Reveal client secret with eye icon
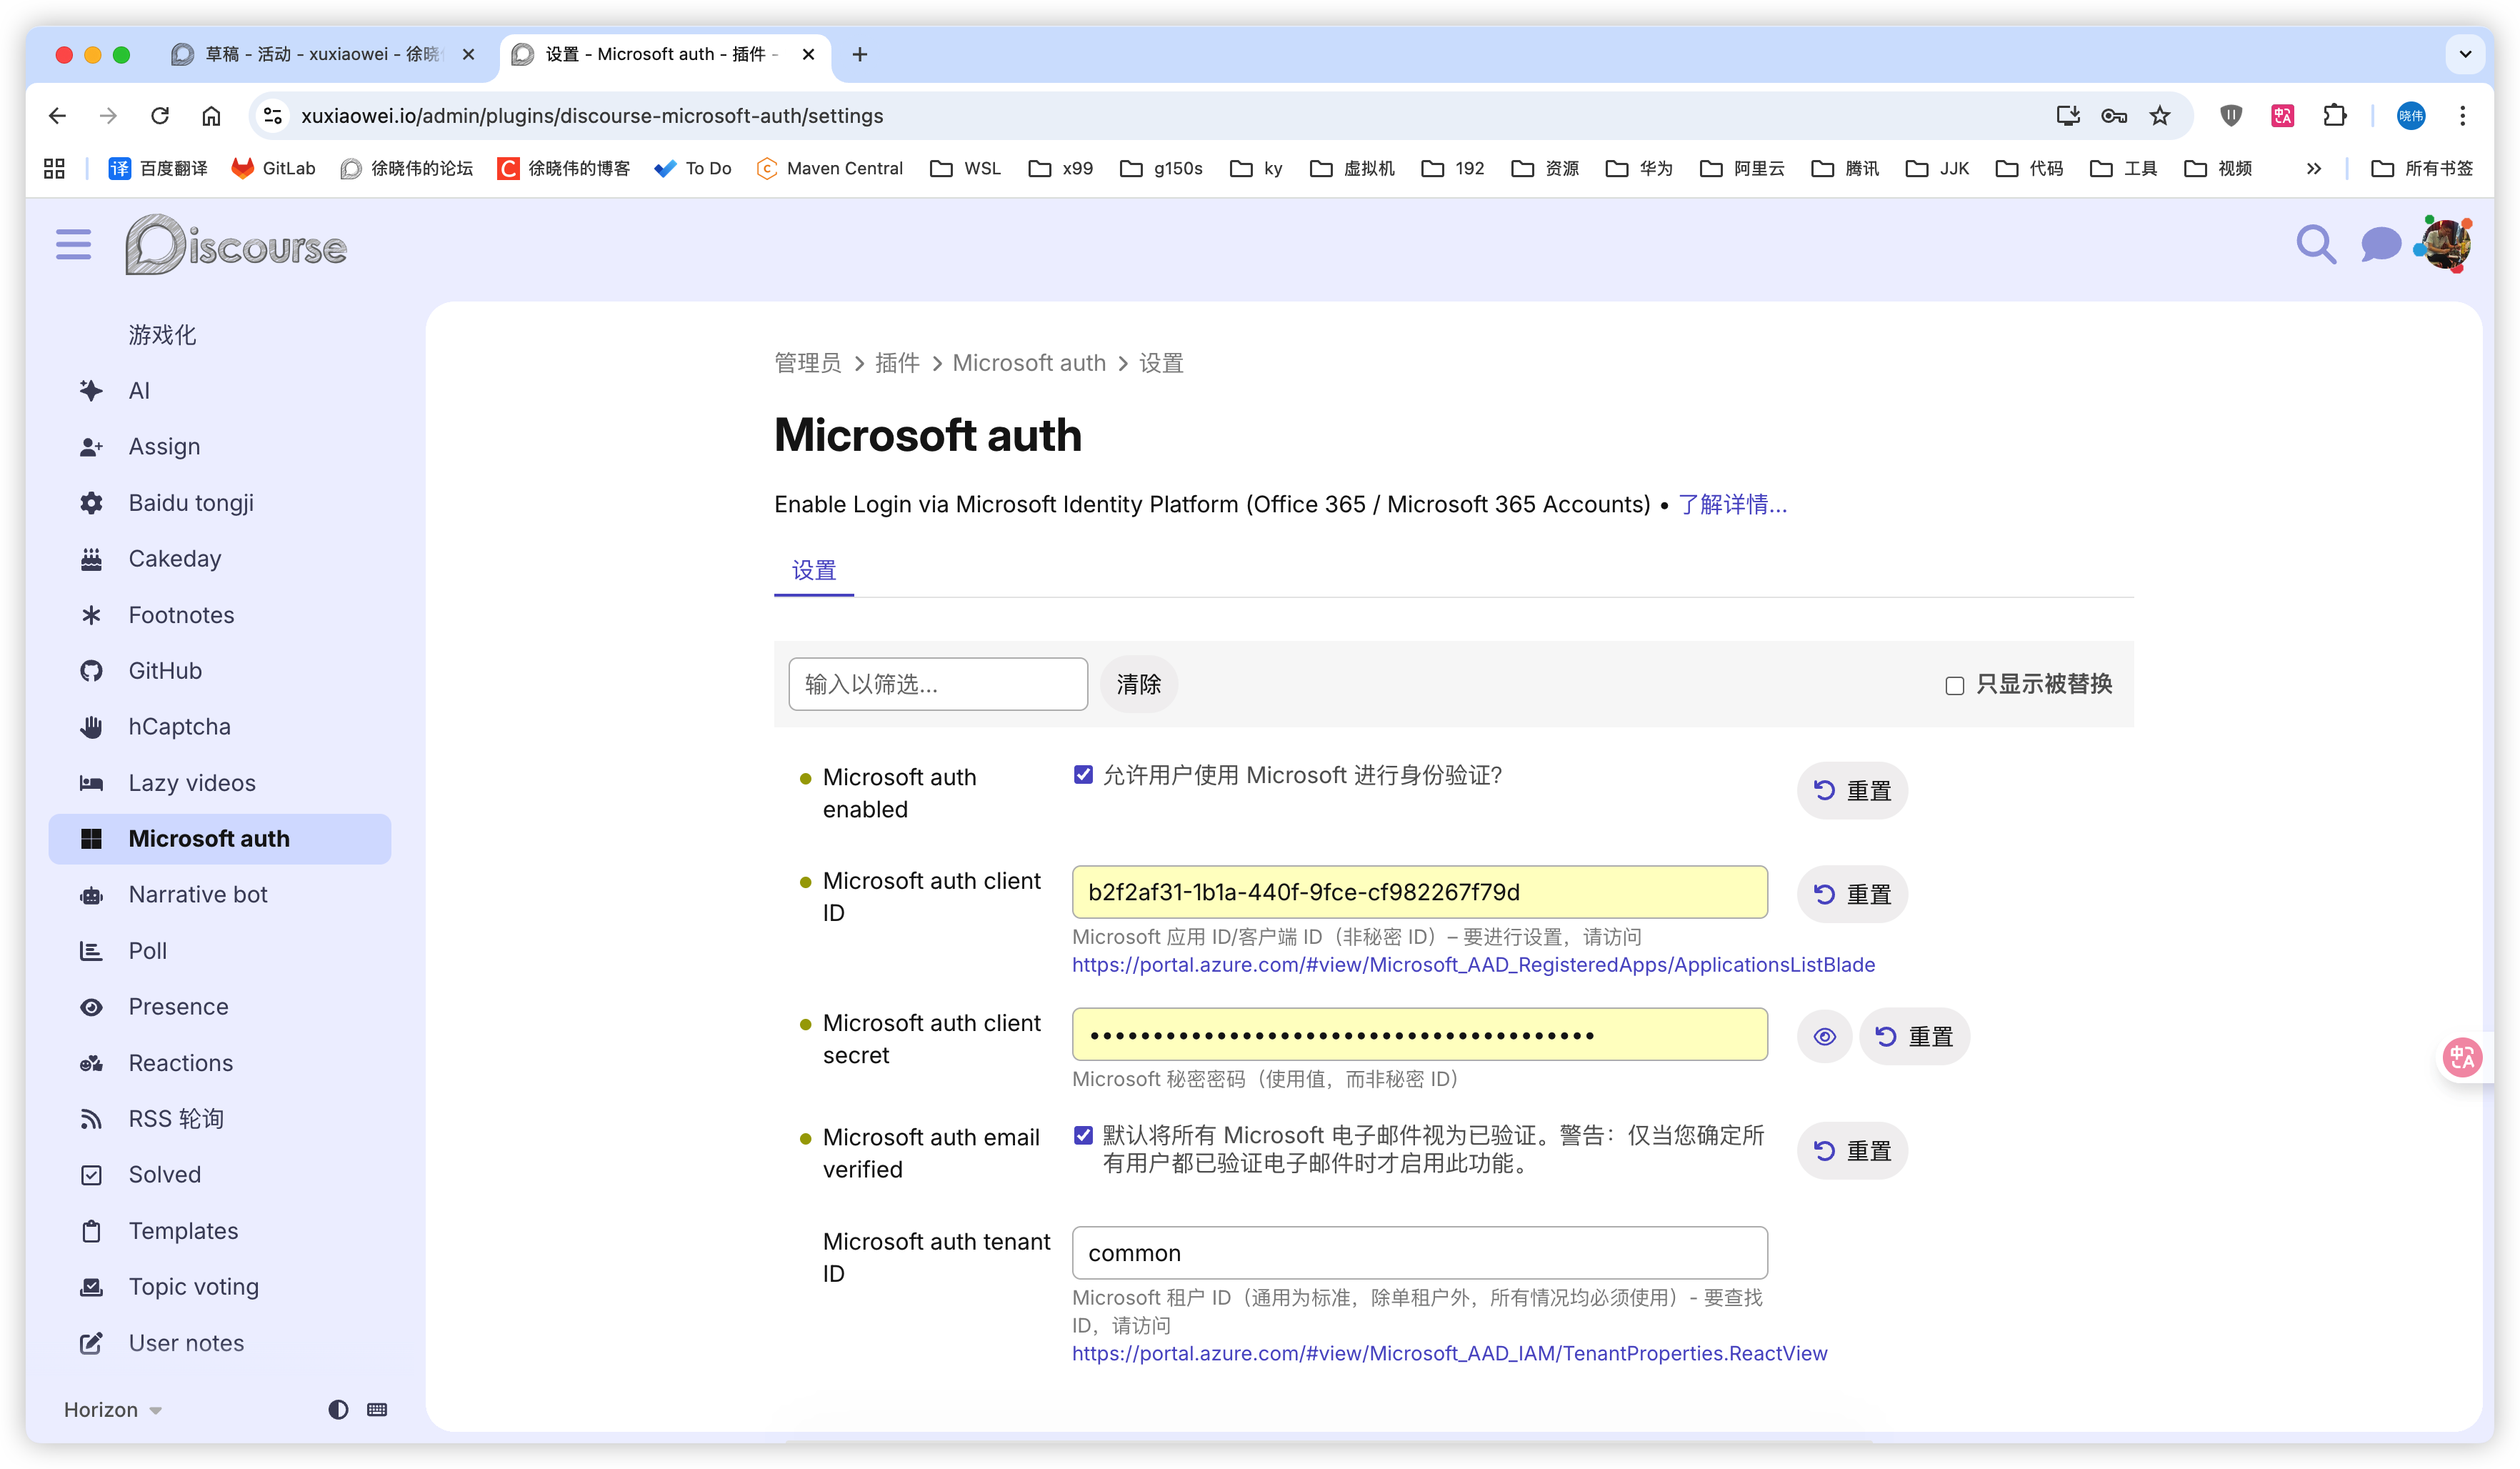Image resolution: width=2520 pixels, height=1469 pixels. 1824,1036
